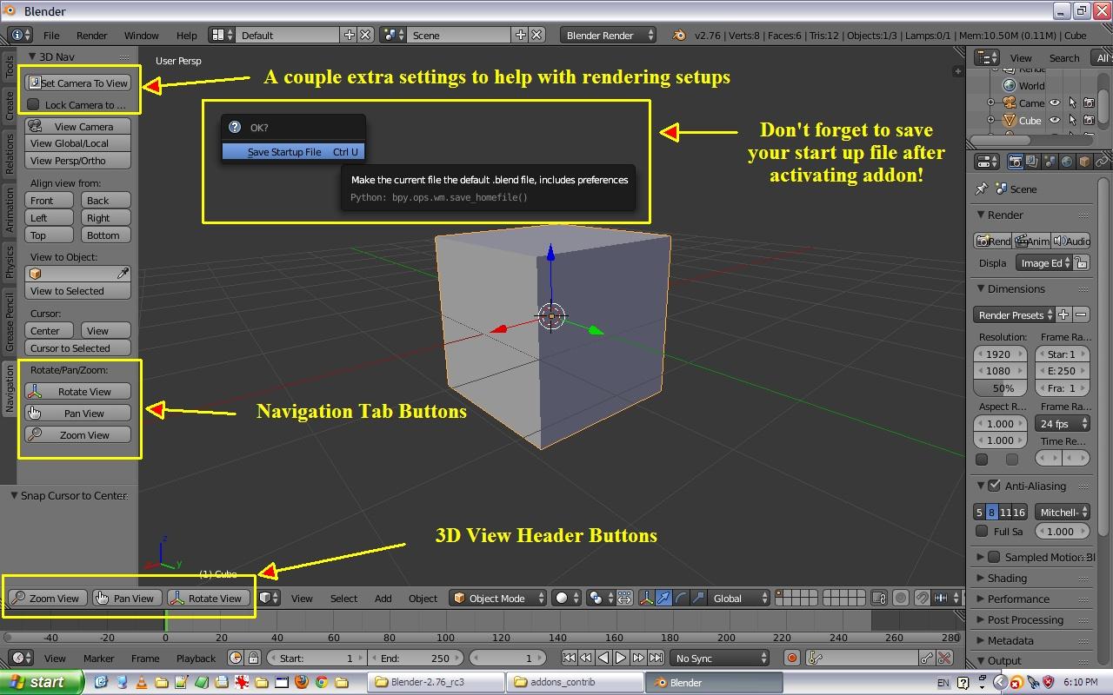Click the translate manipulator arrow icon
Screen dimensions: 1113x695
point(663,598)
